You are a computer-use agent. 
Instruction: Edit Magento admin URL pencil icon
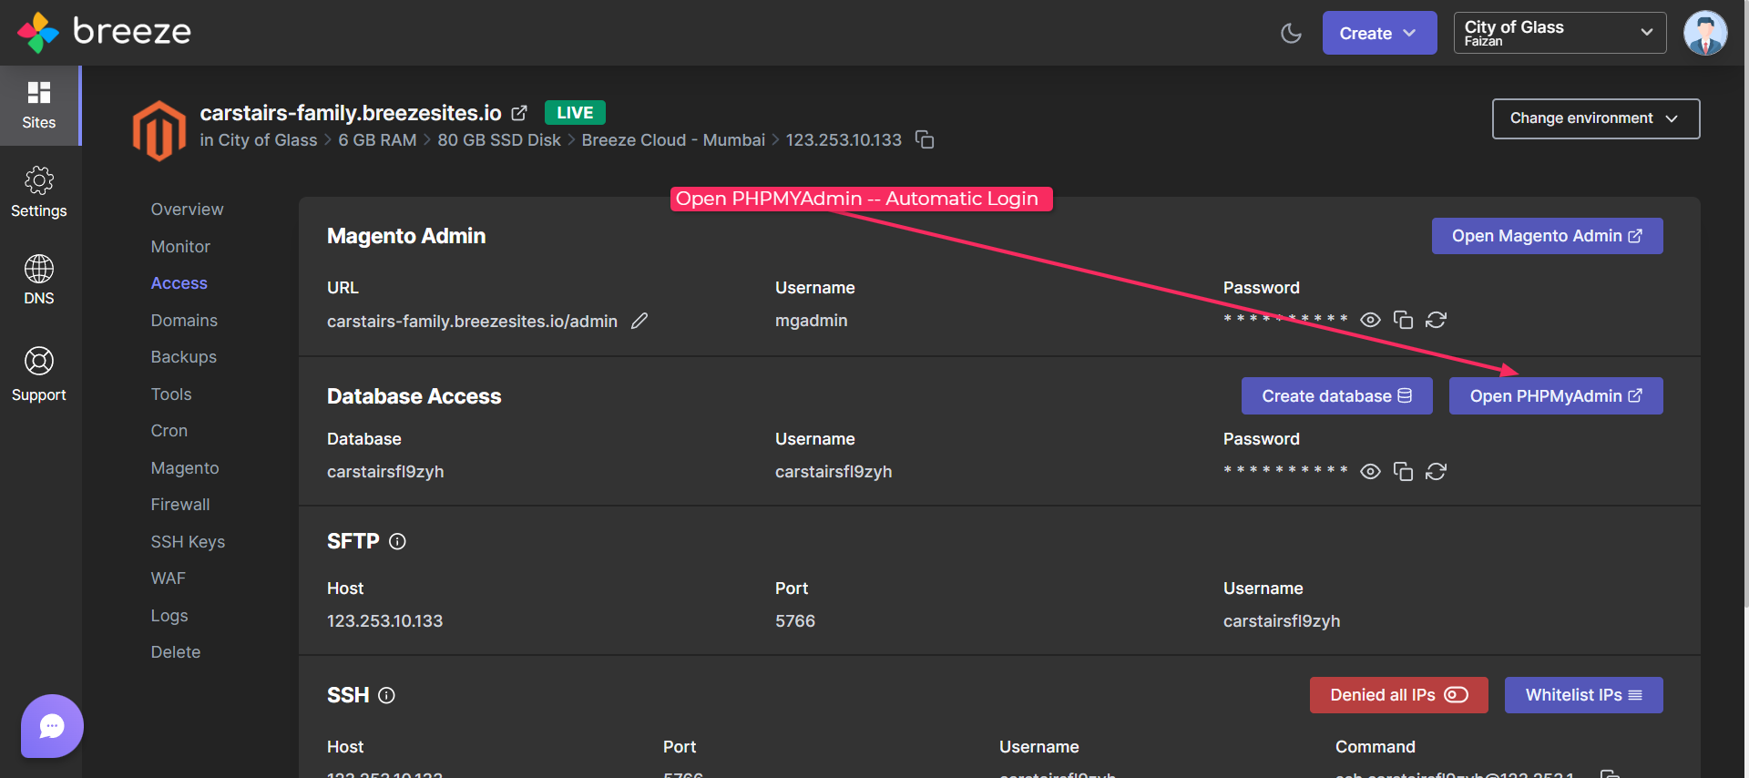coord(639,321)
